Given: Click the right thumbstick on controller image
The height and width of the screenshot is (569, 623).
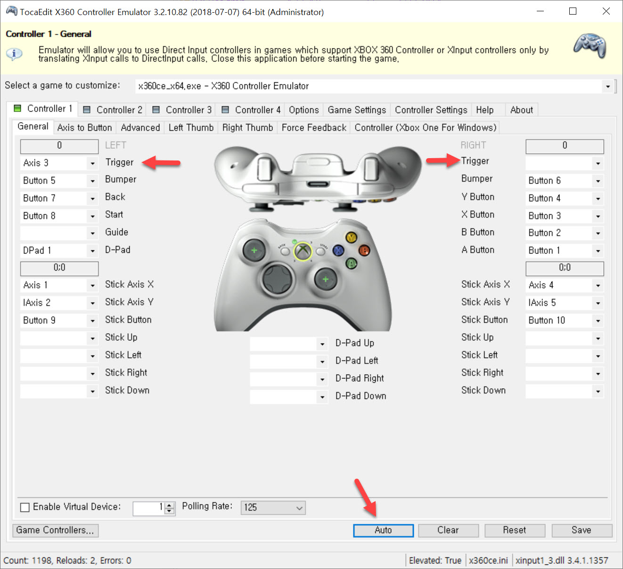Looking at the screenshot, I should (x=325, y=280).
